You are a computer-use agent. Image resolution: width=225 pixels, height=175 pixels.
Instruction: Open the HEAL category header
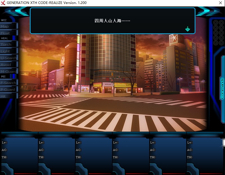click(4, 38)
